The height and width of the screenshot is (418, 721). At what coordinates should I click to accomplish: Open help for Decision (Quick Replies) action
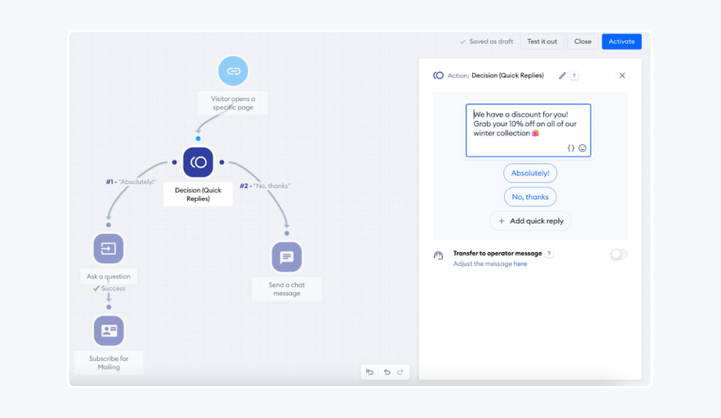click(575, 75)
